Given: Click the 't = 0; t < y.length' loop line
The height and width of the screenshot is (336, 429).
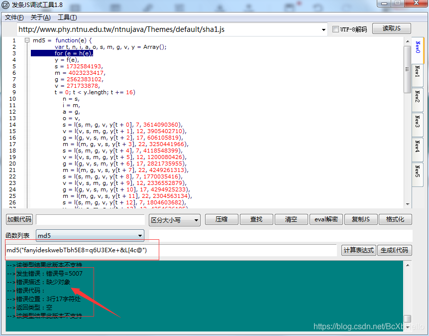Looking at the screenshot, I should (95, 92).
